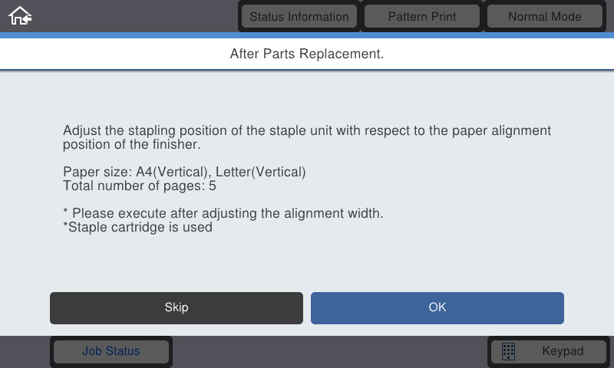The image size is (614, 368).
Task: Confirm the adjustment with OK
Action: (x=437, y=307)
